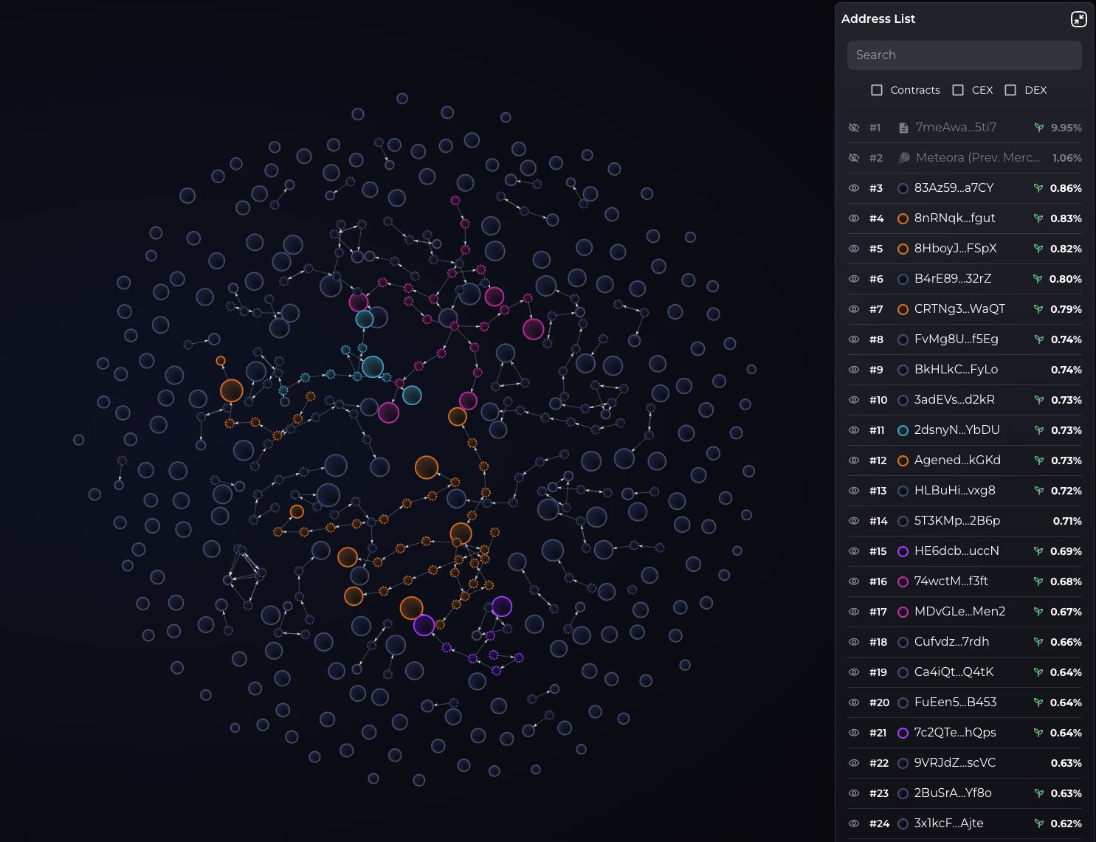Click the orange circle icon for Agened...kGKd
The image size is (1096, 842).
tap(903, 460)
